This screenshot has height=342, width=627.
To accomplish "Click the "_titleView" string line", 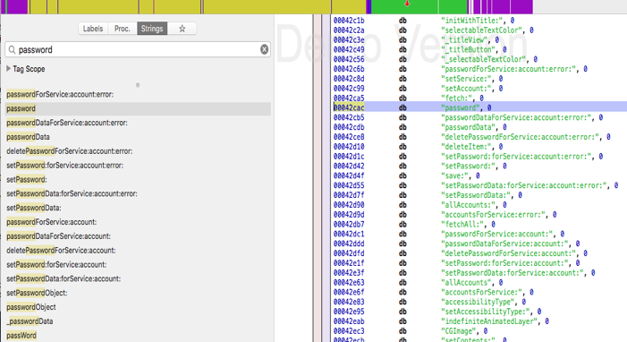I will coord(464,39).
